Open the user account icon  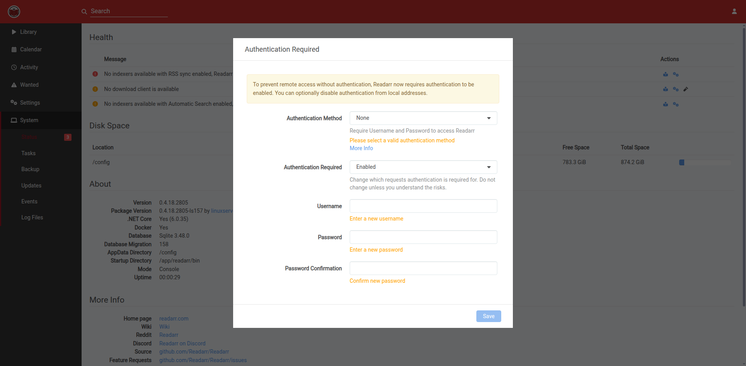coord(734,11)
